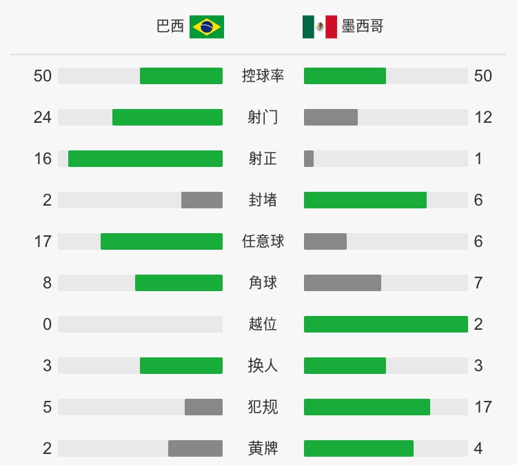Click Brazil's 射门 value 24

(43, 117)
